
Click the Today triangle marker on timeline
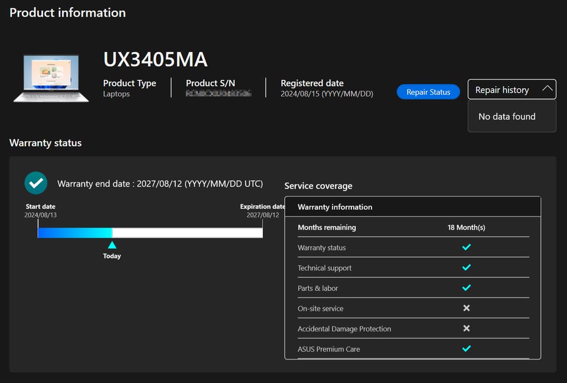[x=112, y=245]
